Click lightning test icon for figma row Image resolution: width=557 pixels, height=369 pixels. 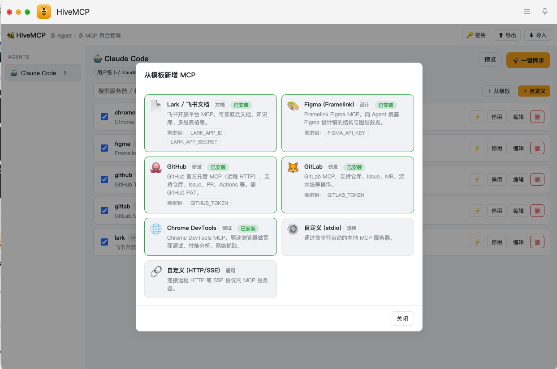[477, 148]
